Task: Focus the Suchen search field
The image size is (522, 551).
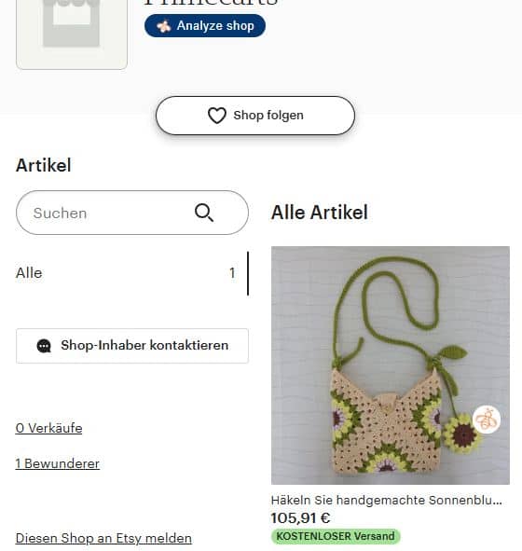Action: (132, 213)
